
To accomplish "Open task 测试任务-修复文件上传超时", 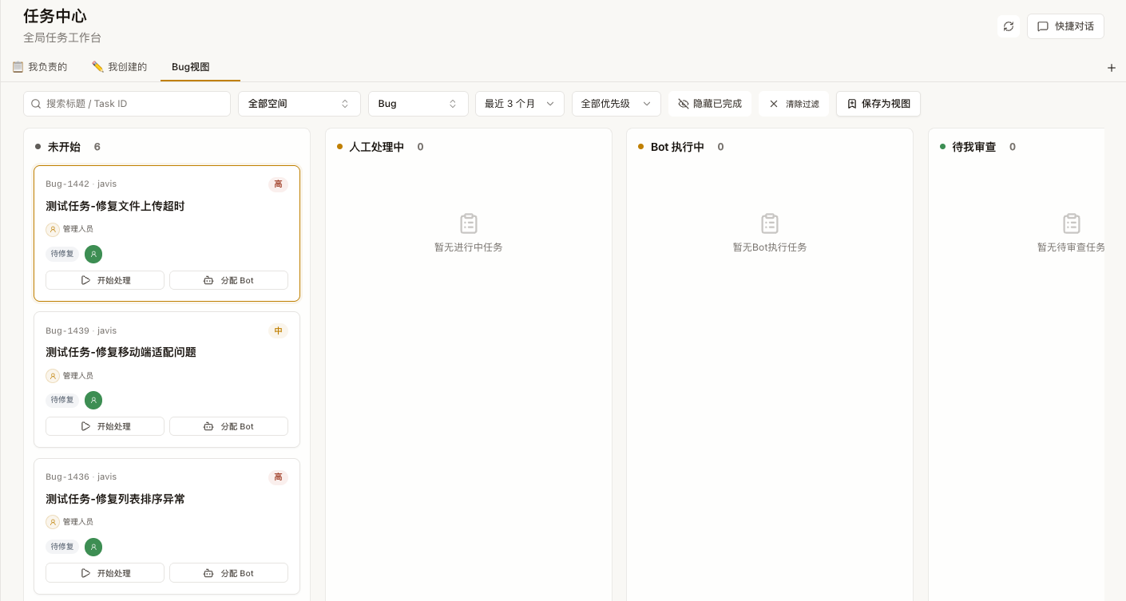I will [115, 206].
